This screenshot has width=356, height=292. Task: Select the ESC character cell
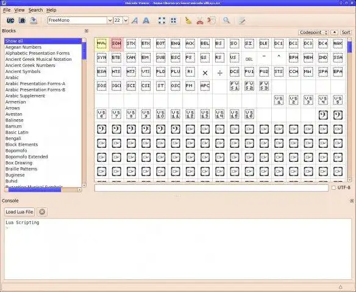click(x=176, y=58)
